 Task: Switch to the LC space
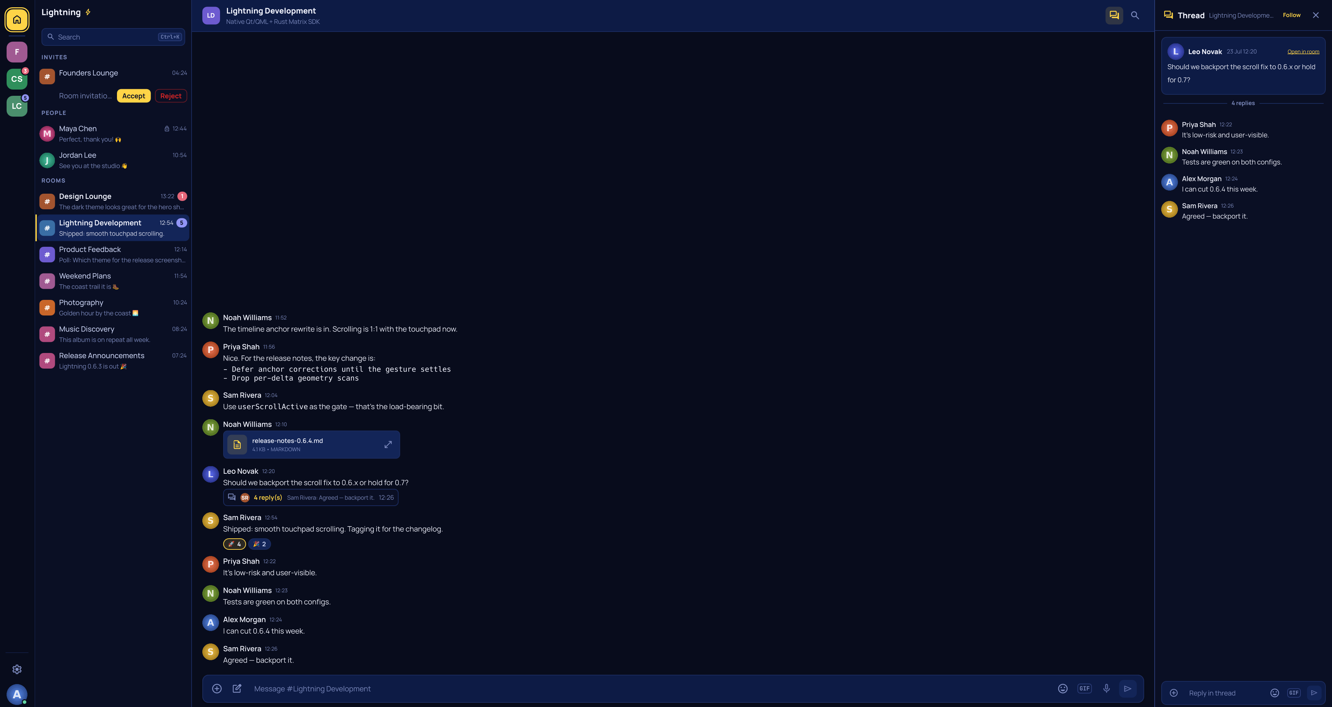(x=17, y=106)
